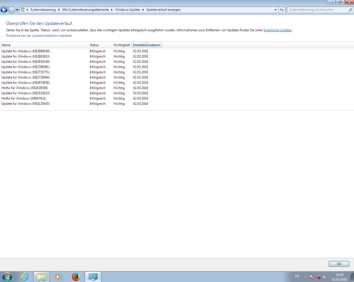Open Windows Explorer folder icon in taskbar
Image resolution: width=354 pixels, height=282 pixels.
(42, 276)
